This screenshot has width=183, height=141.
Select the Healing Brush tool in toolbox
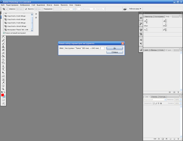[x=3, y=40]
